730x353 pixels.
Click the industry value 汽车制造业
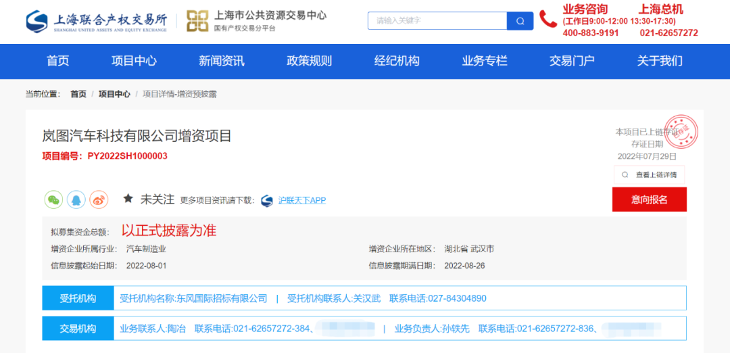[x=146, y=249]
